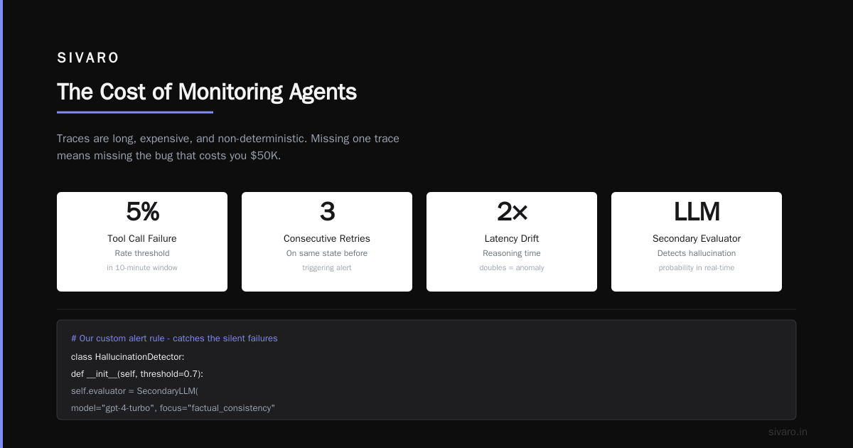Click the def __init__ threshold=0.7 line
The width and height of the screenshot is (853, 448).
pos(137,374)
